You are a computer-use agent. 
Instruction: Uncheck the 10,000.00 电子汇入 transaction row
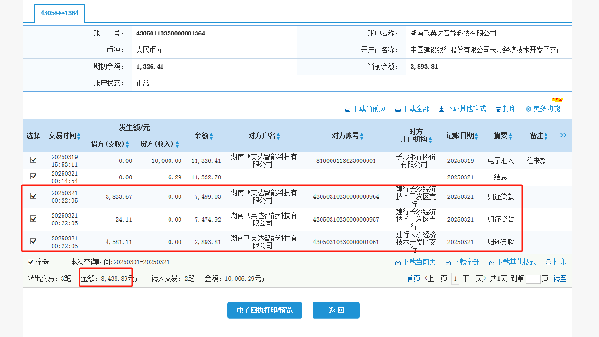[33, 160]
